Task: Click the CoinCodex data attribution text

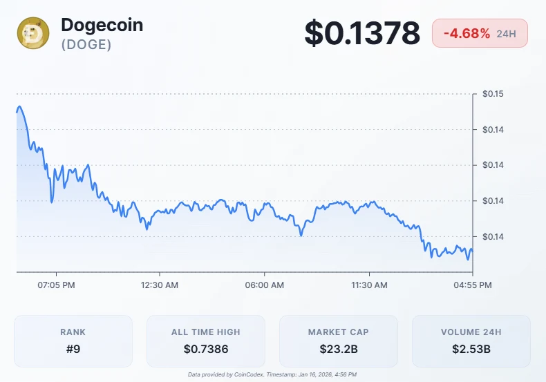Action: click(x=272, y=374)
